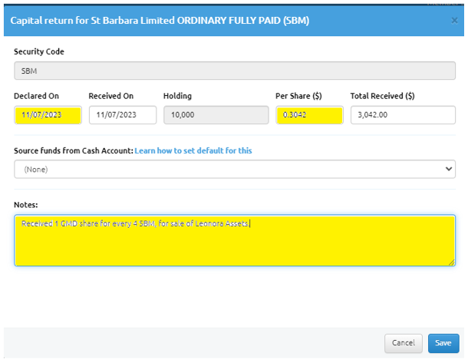Click the 'Source funds from Cash Account:' label
Viewport: 468px width, 363px height.
pyautogui.click(x=74, y=150)
